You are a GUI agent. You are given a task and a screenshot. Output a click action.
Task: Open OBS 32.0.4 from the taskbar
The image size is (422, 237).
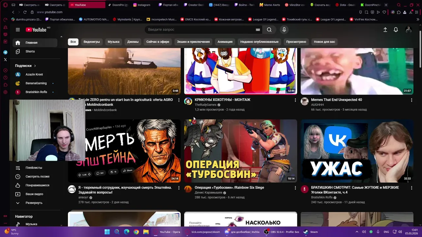tap(282, 232)
